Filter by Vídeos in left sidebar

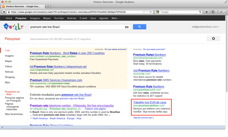[x=9, y=66]
